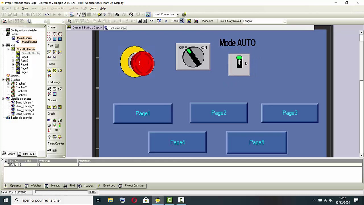Select the rectangle shape tool
364x205 pixels.
[55, 34]
